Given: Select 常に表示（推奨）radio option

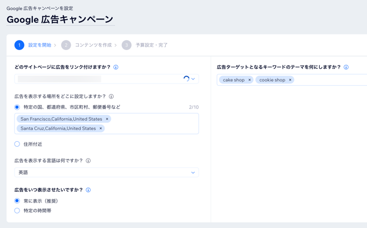Looking at the screenshot, I should 17,201.
